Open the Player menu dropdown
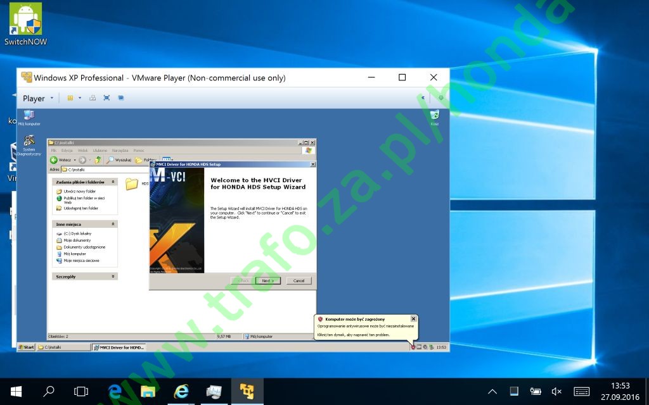This screenshot has height=405, width=649. tap(37, 98)
